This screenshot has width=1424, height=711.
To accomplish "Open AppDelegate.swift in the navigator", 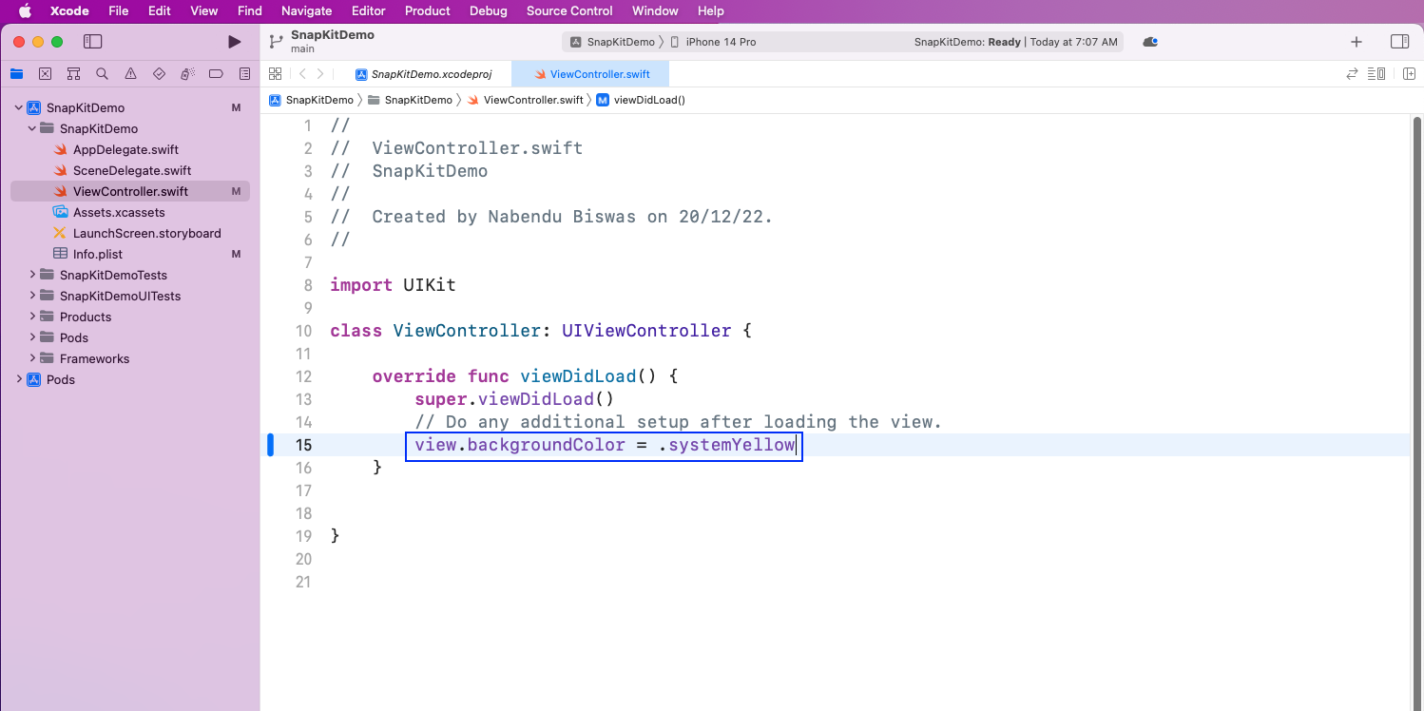I will (x=125, y=149).
